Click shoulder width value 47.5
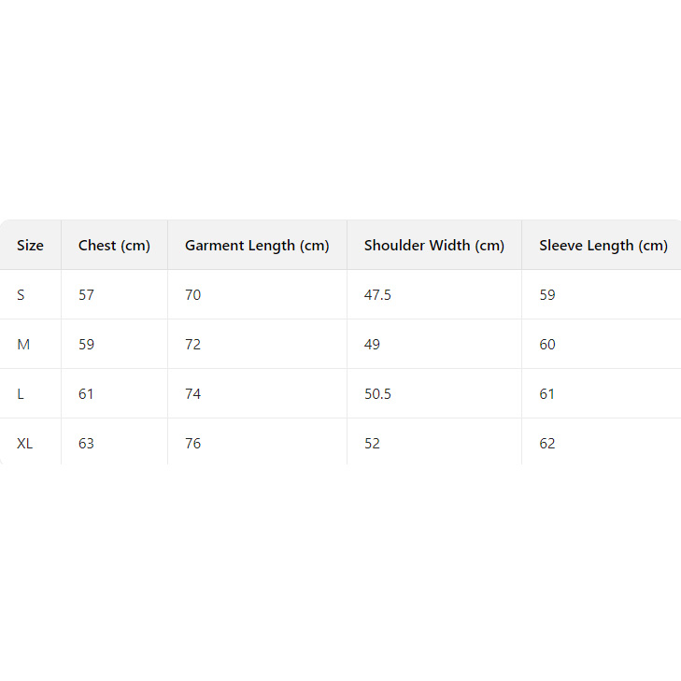The height and width of the screenshot is (681, 681). coord(377,295)
